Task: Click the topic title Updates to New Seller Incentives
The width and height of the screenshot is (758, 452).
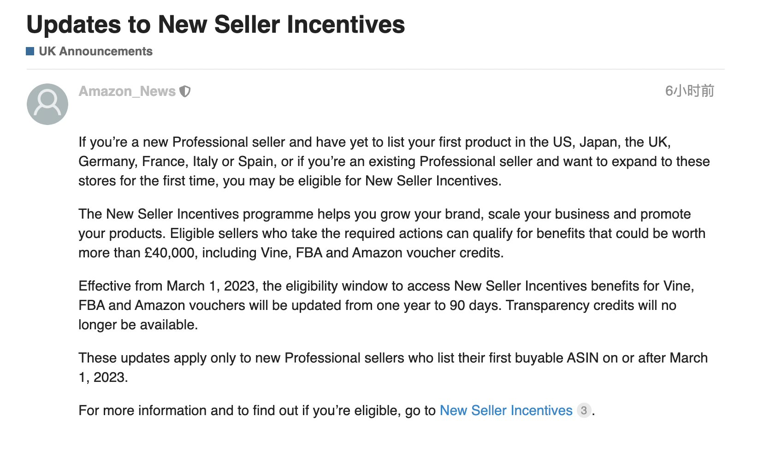Action: [x=215, y=24]
